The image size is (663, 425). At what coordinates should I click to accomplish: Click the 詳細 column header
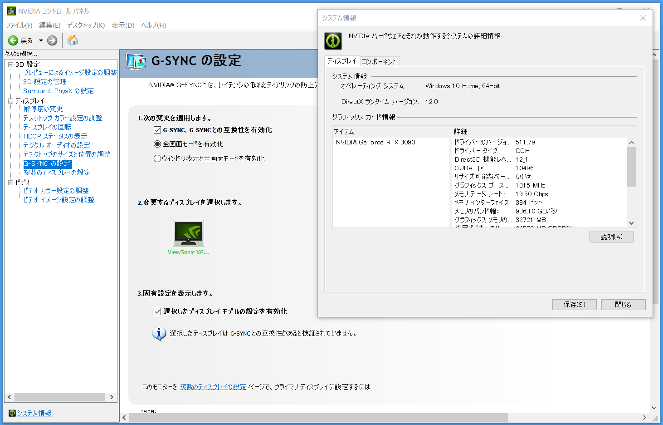(545, 132)
